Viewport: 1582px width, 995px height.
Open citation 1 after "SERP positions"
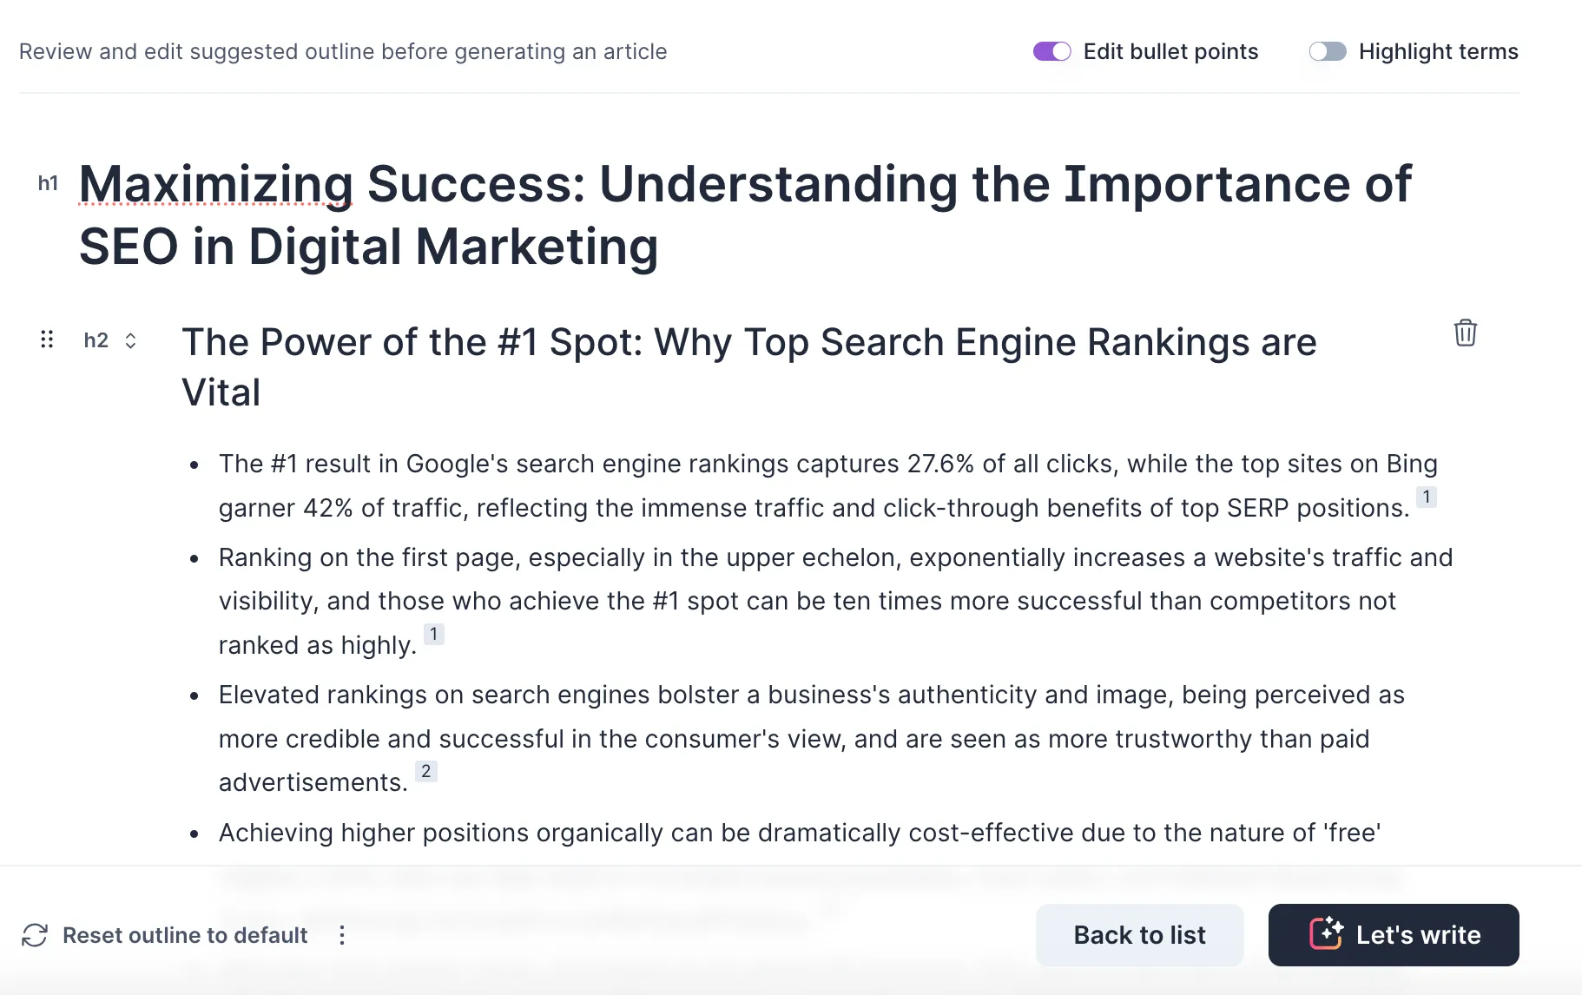tap(1426, 497)
